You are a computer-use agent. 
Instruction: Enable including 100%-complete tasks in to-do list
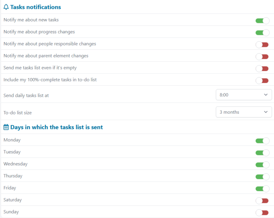(262, 81)
